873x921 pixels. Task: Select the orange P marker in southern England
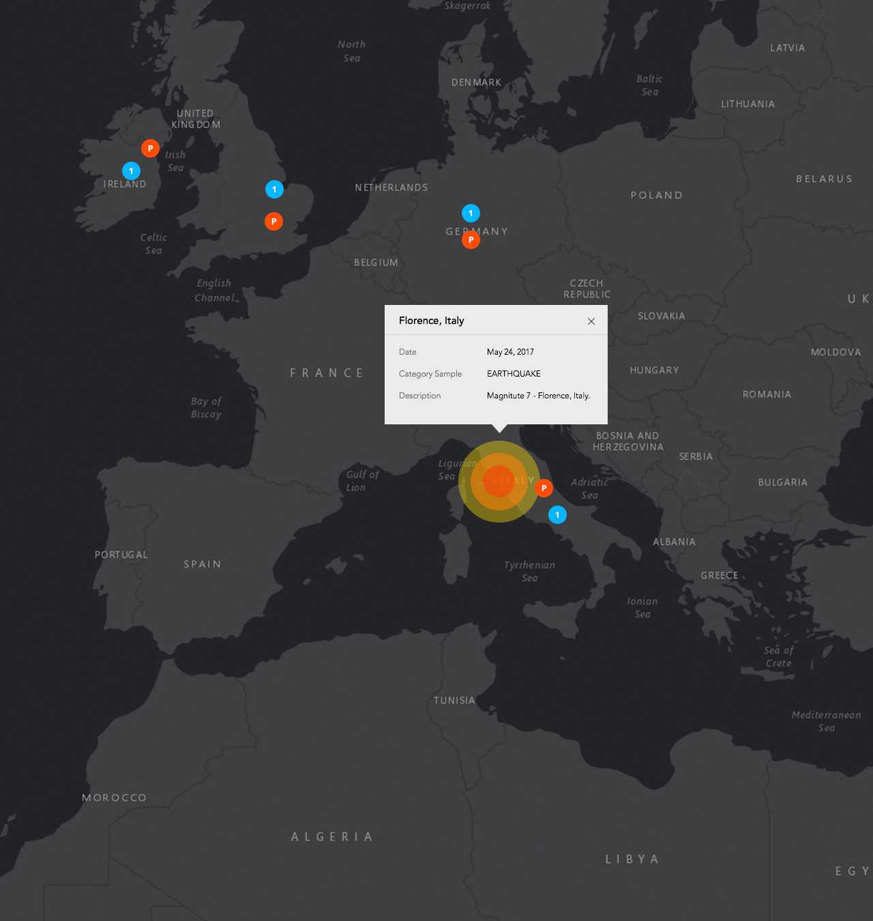click(x=273, y=221)
